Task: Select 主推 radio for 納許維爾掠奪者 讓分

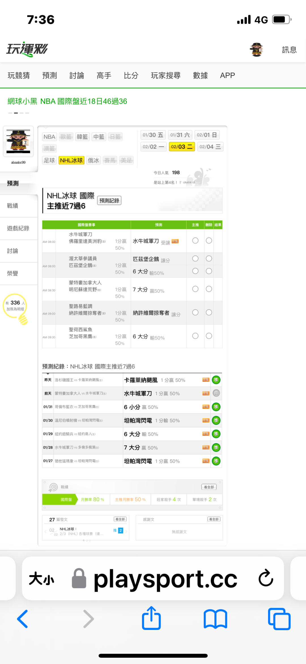Action: (195, 313)
